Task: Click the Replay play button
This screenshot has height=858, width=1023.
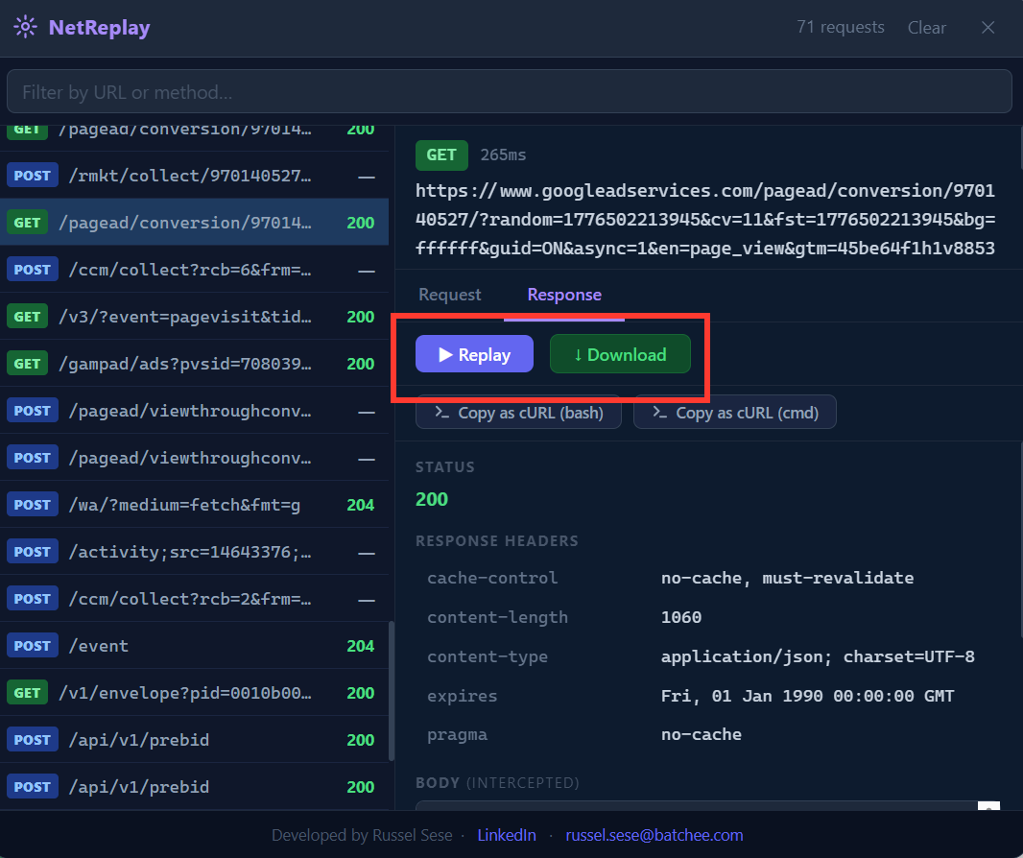Action: click(x=474, y=354)
